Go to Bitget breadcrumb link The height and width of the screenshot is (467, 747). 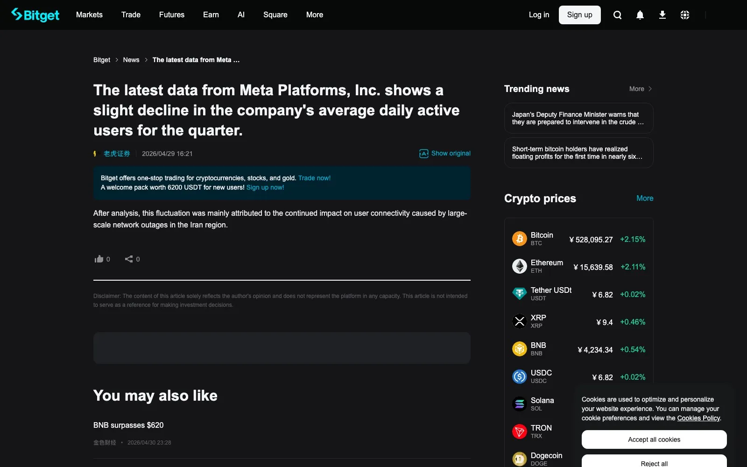[x=102, y=60]
